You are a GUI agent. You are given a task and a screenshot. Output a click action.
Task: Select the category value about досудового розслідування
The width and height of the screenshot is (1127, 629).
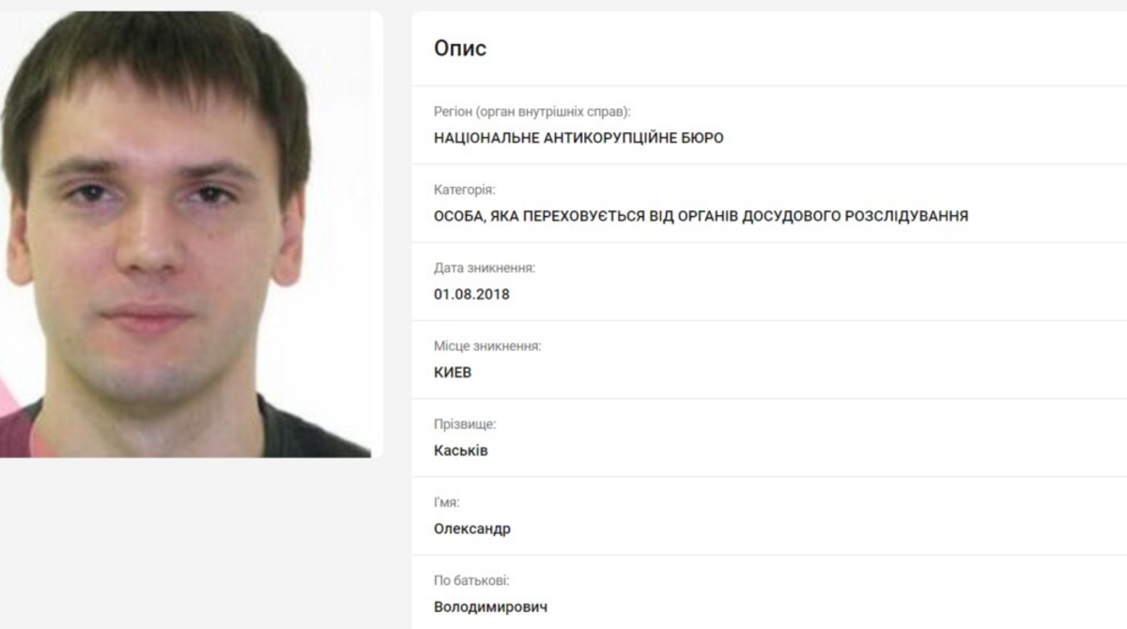[701, 216]
